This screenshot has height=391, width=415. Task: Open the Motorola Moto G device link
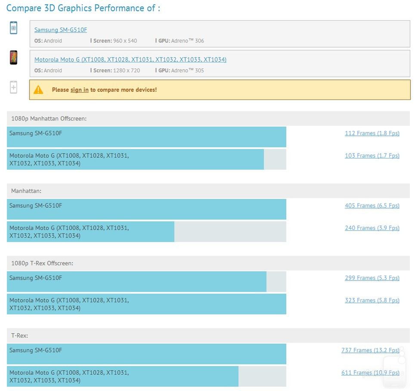point(130,59)
